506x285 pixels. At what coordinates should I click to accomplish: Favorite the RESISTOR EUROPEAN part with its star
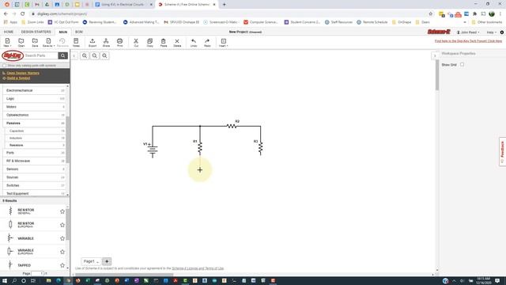[62, 225]
